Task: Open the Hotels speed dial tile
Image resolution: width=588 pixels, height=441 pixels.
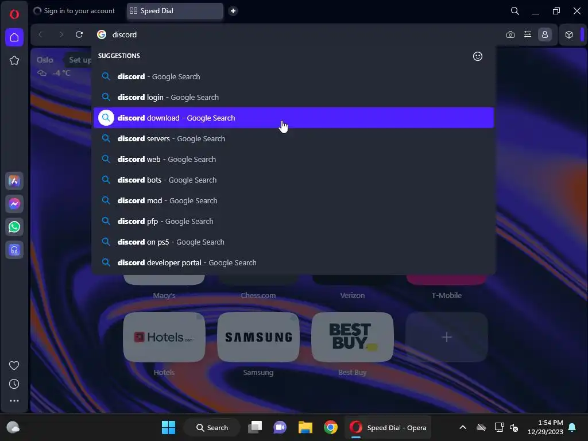Action: point(164,336)
